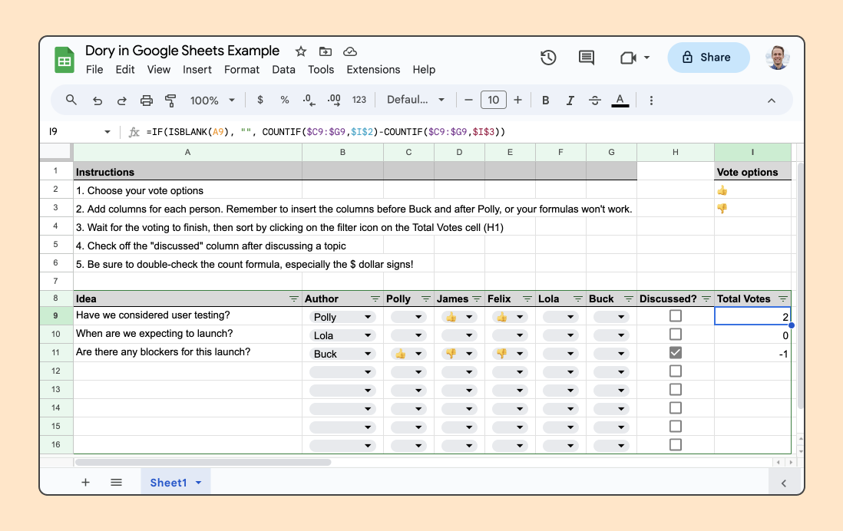843x531 pixels.
Task: Open the Insert menu
Action: [197, 69]
